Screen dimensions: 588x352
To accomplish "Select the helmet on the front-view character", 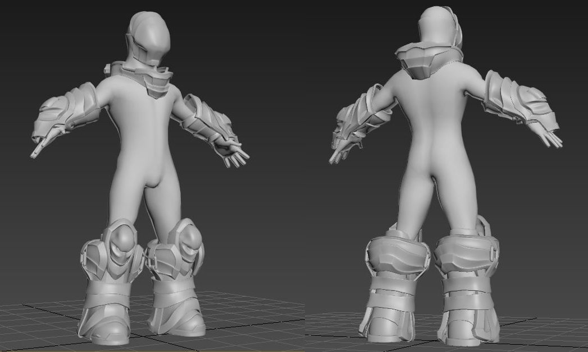I will (148, 39).
